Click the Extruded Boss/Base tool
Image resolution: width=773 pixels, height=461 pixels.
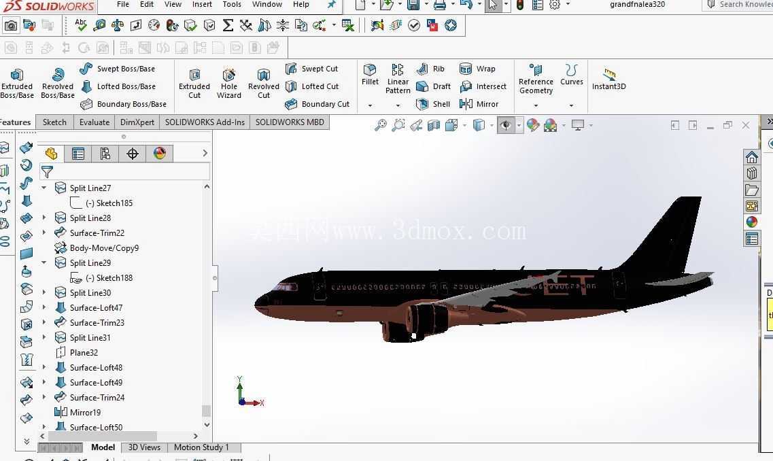[17, 84]
